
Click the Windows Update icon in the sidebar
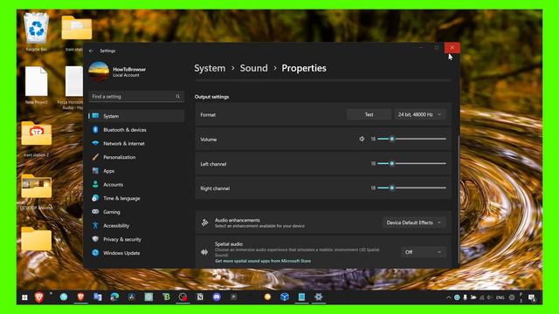(95, 253)
